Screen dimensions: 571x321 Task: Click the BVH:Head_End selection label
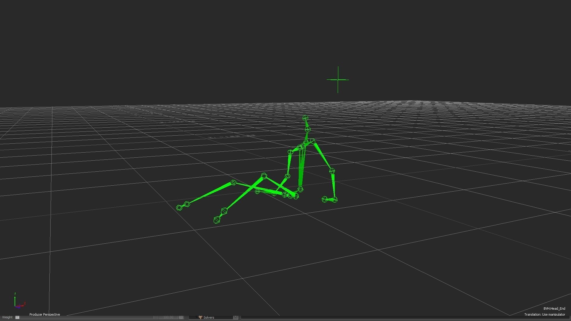click(554, 309)
